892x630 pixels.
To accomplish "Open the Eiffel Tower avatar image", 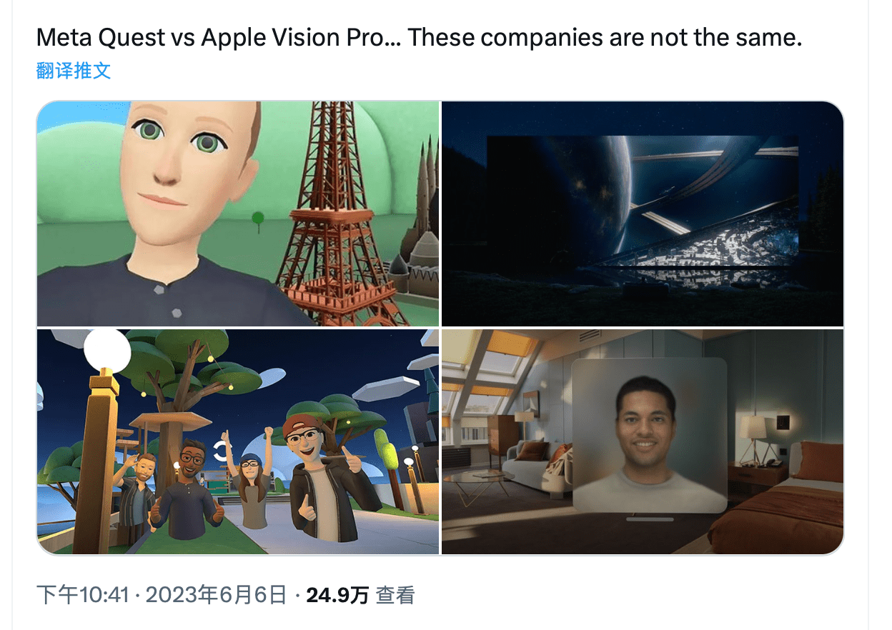I will [x=238, y=214].
